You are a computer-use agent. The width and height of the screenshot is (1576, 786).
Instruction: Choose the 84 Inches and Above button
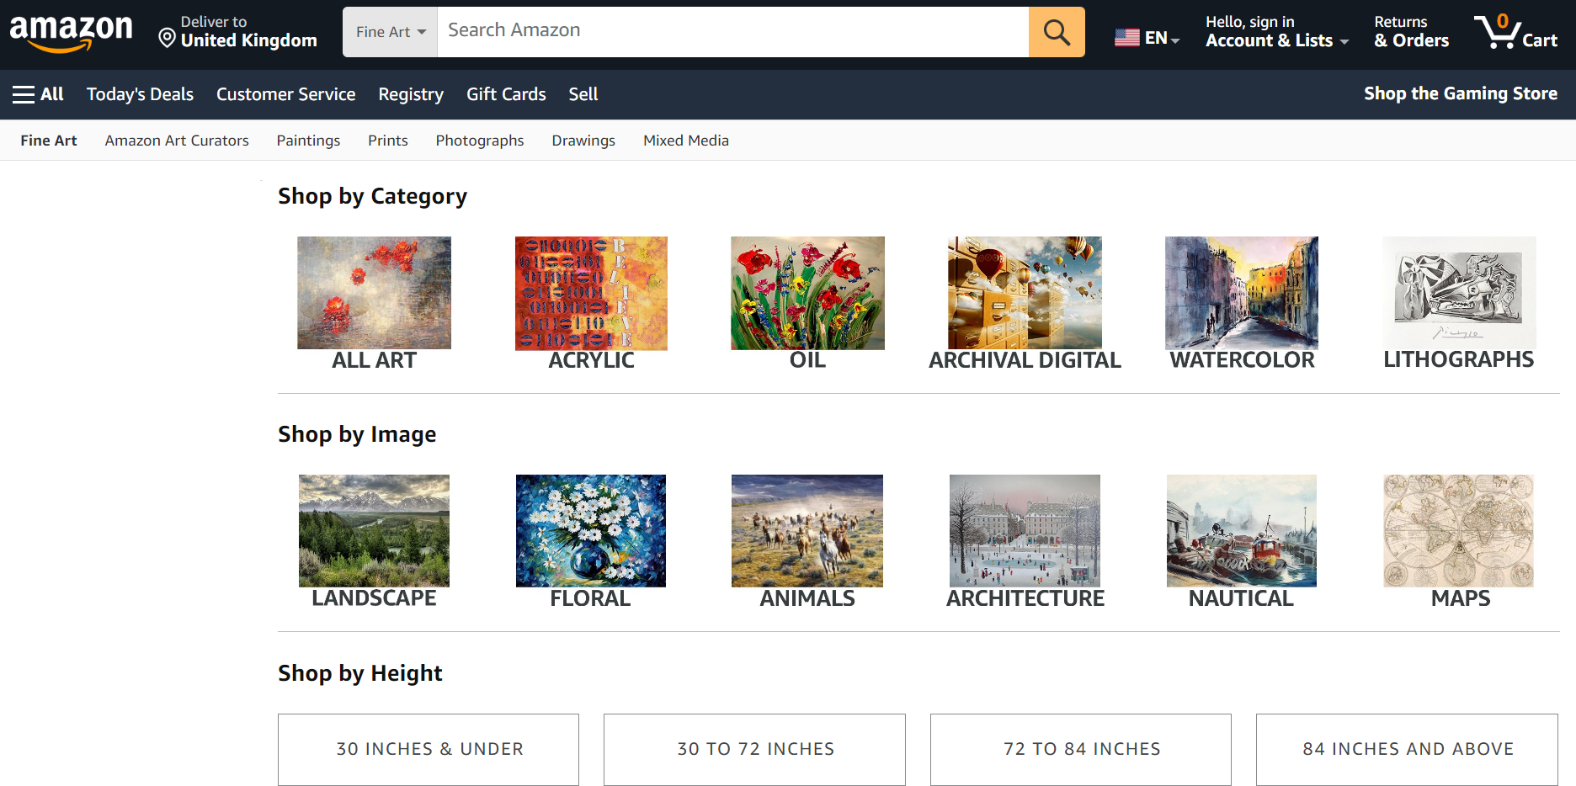point(1407,749)
